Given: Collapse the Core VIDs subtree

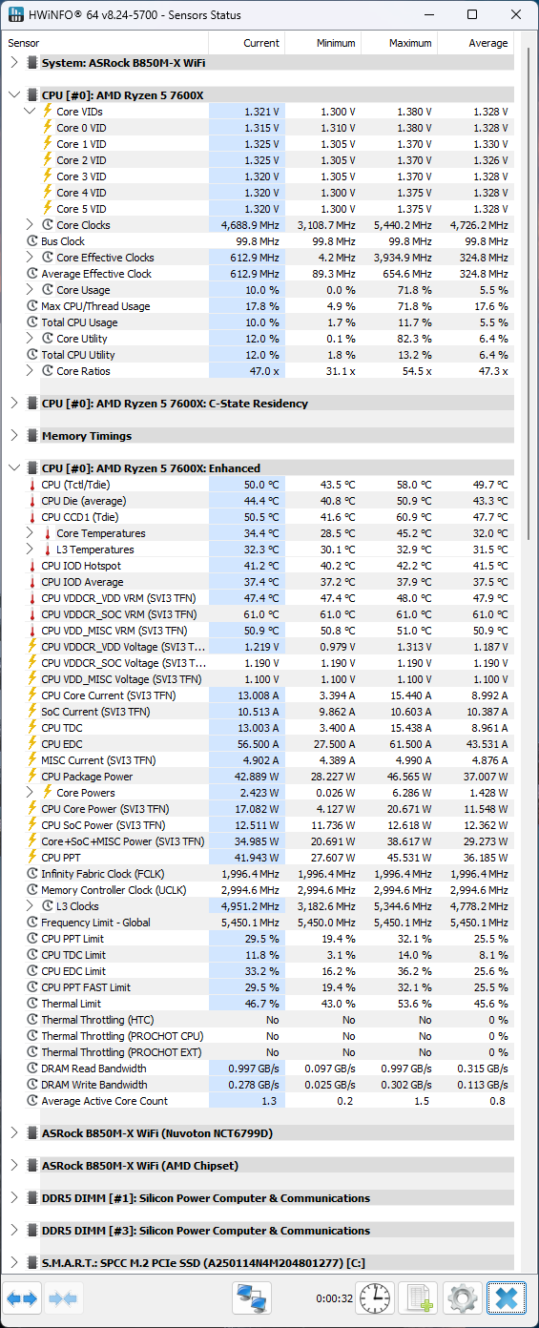Looking at the screenshot, I should (30, 112).
